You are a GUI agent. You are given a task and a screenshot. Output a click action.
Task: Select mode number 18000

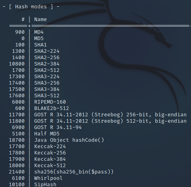pyautogui.click(x=17, y=166)
